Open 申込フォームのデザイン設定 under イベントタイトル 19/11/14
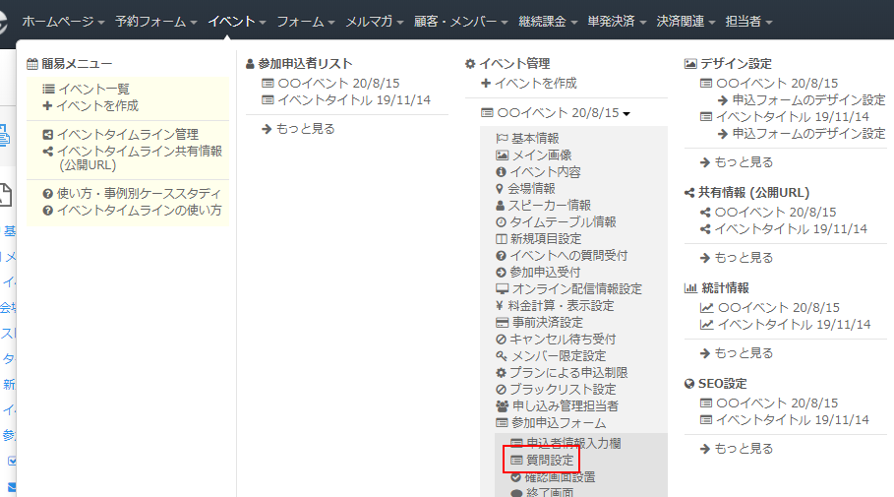 807,133
